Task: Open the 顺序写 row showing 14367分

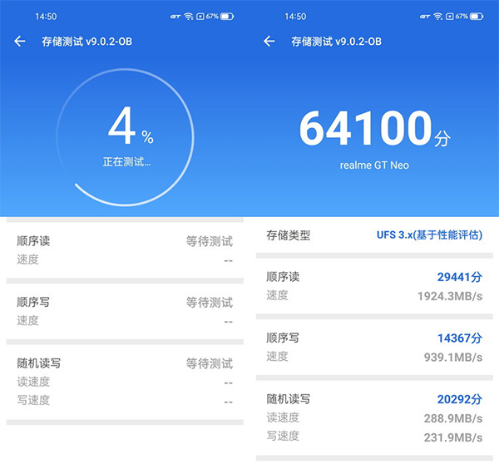Action: 374,347
